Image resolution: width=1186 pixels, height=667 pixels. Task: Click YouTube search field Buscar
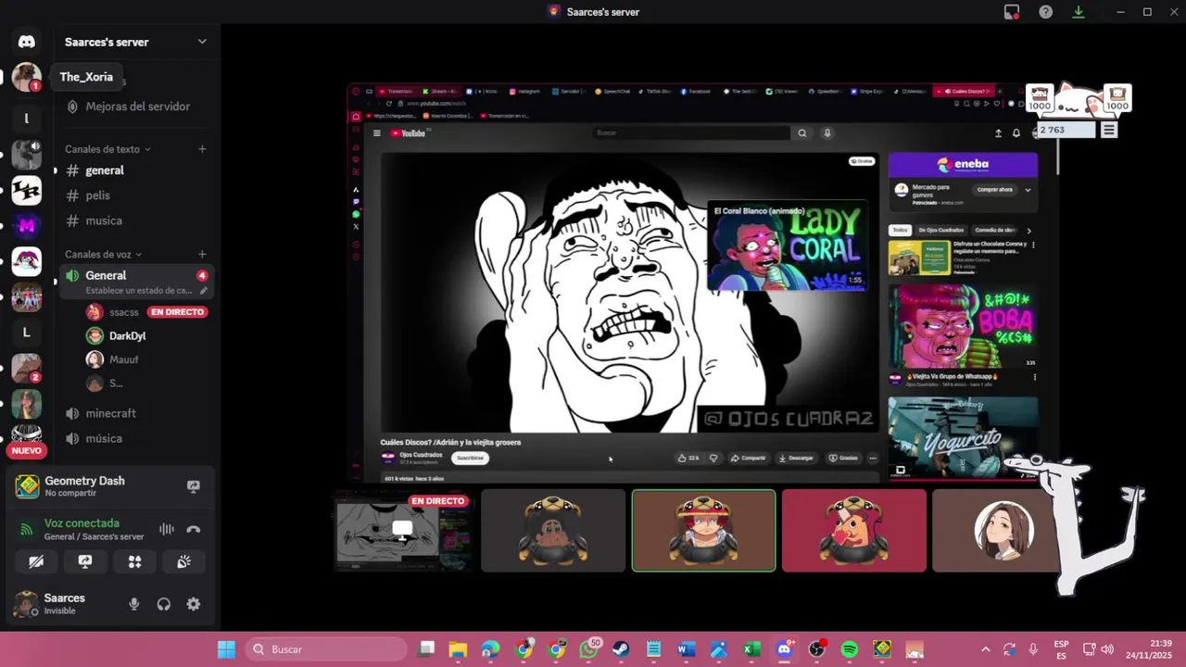tap(690, 132)
